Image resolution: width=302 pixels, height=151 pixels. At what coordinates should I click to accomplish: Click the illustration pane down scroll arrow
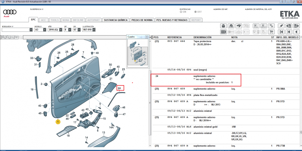point(150,146)
